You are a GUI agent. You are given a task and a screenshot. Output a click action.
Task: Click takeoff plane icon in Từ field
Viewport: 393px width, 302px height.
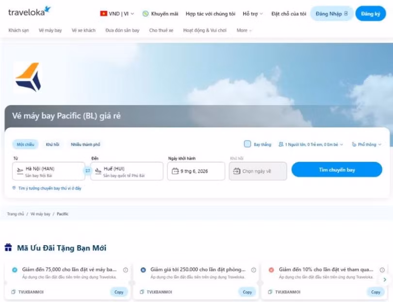pos(20,171)
